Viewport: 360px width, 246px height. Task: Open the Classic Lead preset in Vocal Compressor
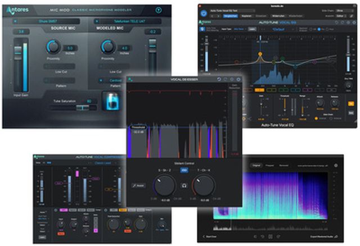pyautogui.click(x=103, y=163)
